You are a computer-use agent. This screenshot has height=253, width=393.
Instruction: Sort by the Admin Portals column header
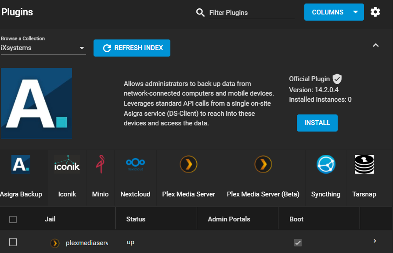coord(229,219)
